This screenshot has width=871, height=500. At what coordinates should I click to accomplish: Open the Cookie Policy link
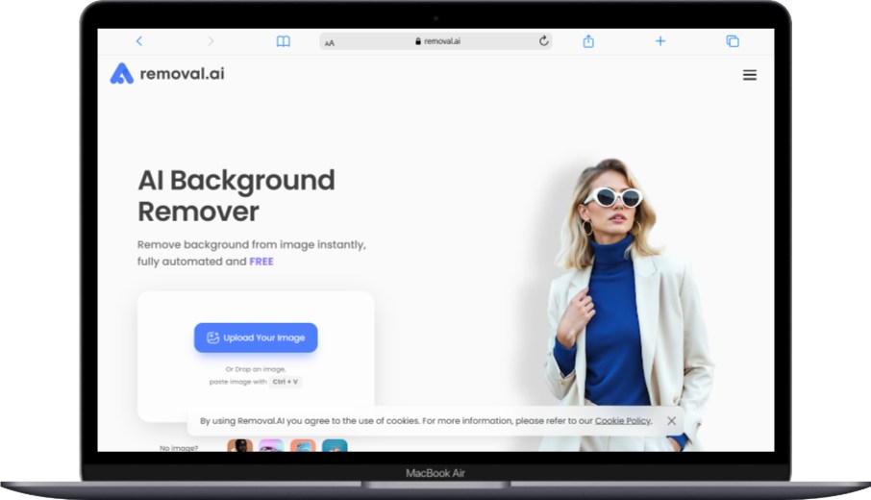(623, 421)
